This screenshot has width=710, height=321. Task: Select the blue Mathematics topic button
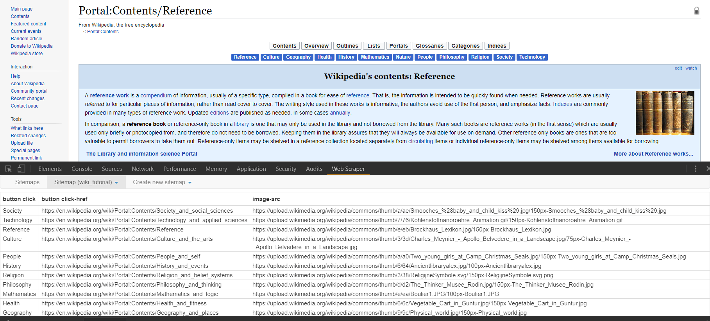(x=375, y=57)
